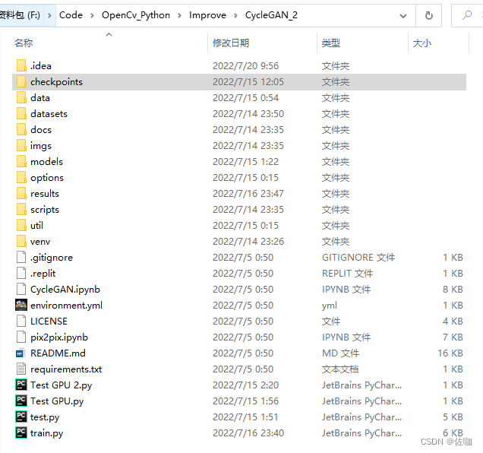The width and height of the screenshot is (483, 453).
Task: Click the pix2pix.ipynb file icon
Action: pos(21,337)
